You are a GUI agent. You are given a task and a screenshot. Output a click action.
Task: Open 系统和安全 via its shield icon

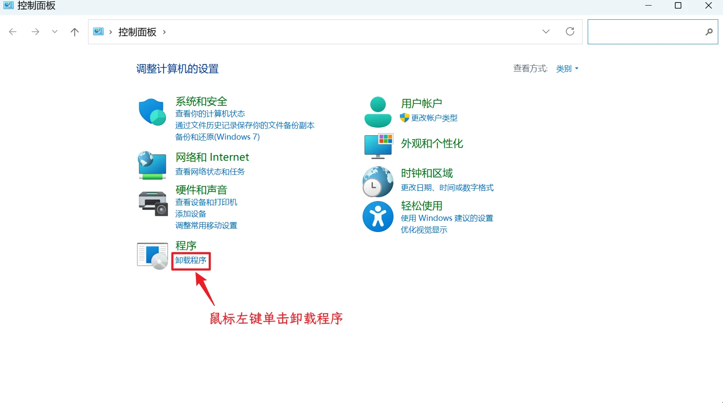pos(152,112)
